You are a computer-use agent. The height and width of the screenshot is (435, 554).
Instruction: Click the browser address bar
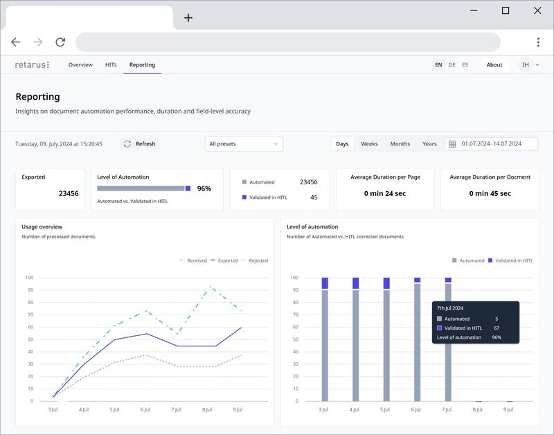pos(288,42)
